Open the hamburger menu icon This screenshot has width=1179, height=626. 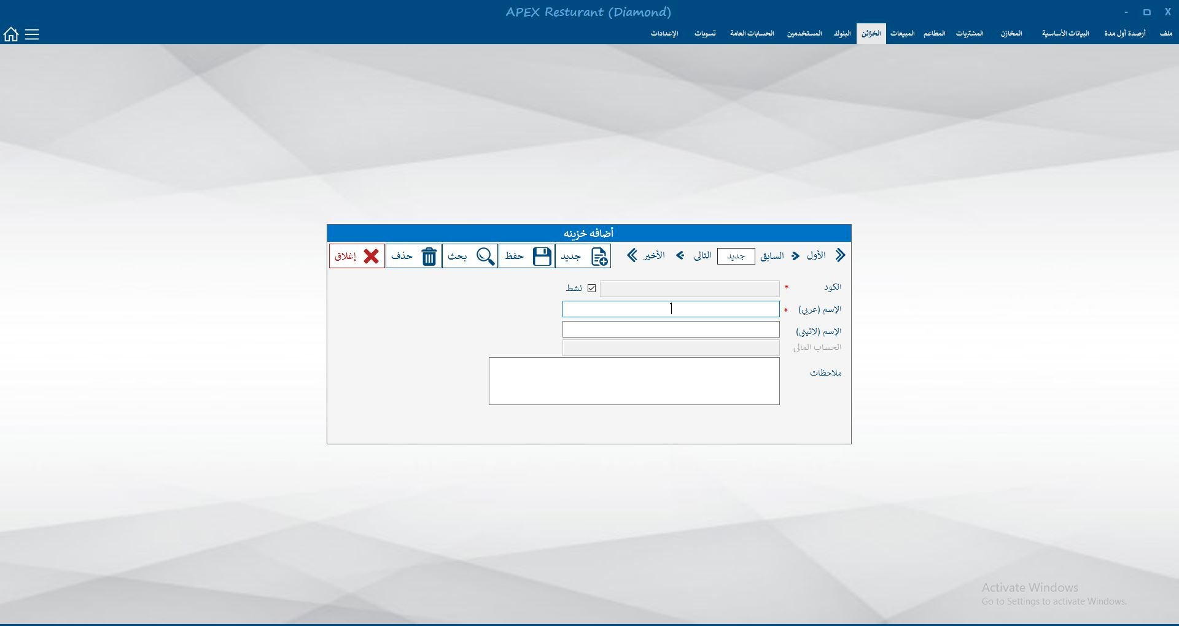[x=32, y=34]
